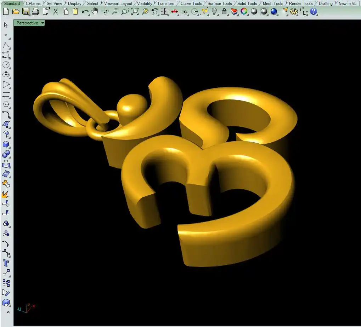This screenshot has width=361, height=327.
Task: Choose the Box solid tool
Action: tap(6, 144)
